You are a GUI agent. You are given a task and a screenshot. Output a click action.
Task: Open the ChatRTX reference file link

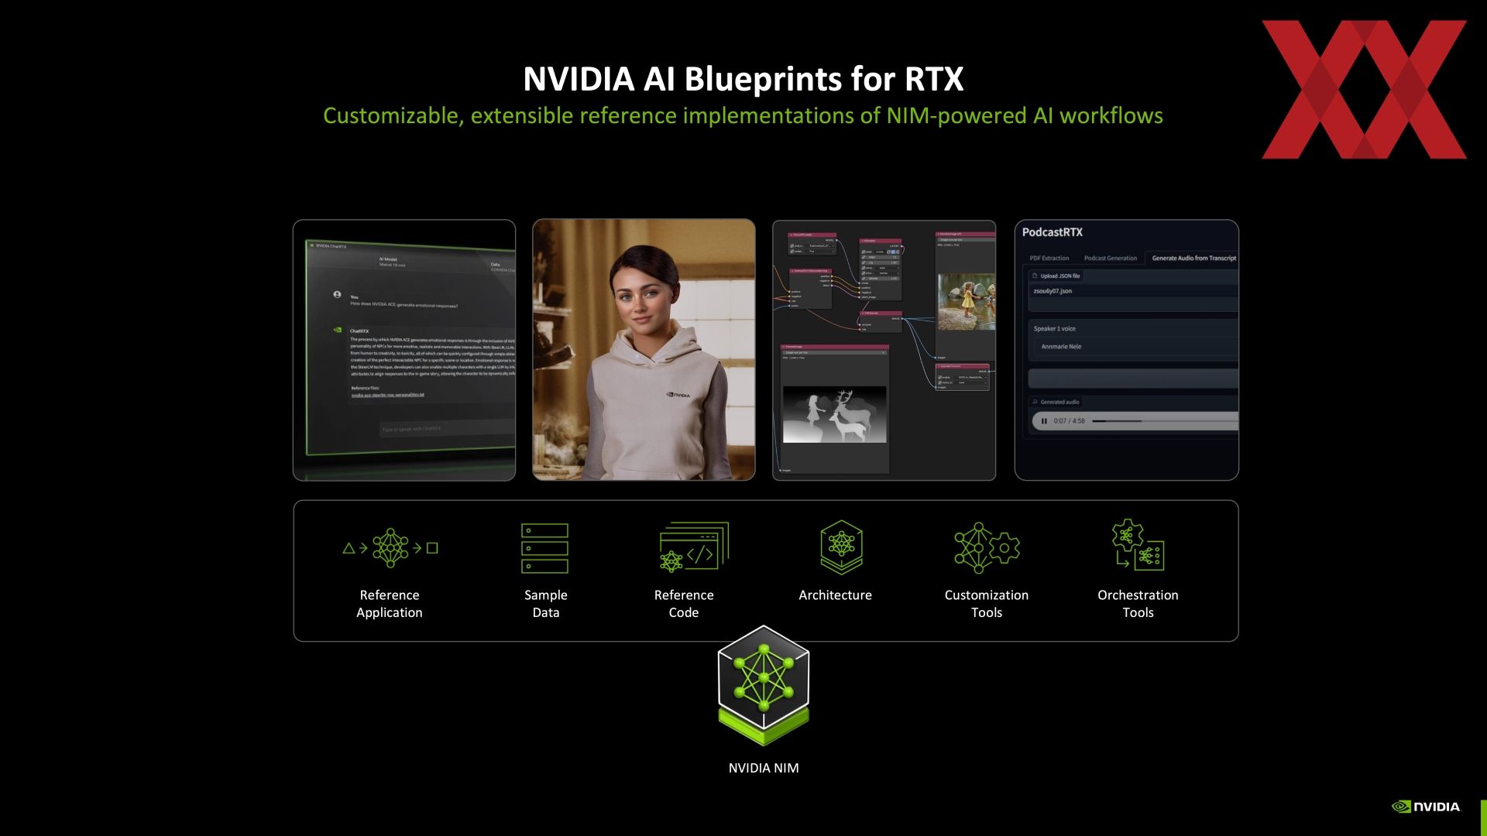tap(387, 395)
